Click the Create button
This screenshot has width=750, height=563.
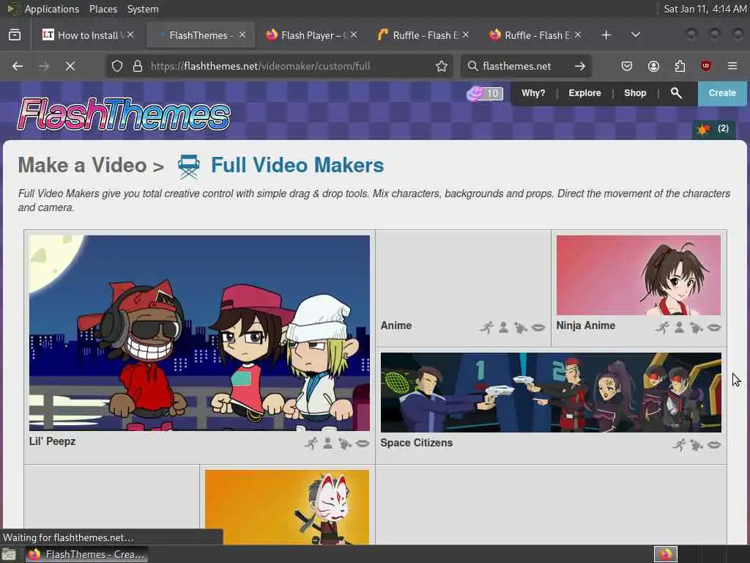(722, 93)
